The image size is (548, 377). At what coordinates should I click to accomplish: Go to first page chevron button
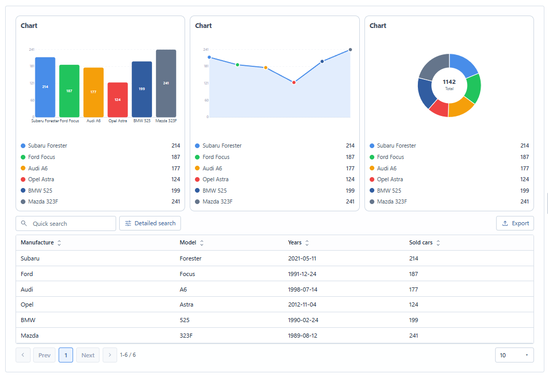(23, 355)
